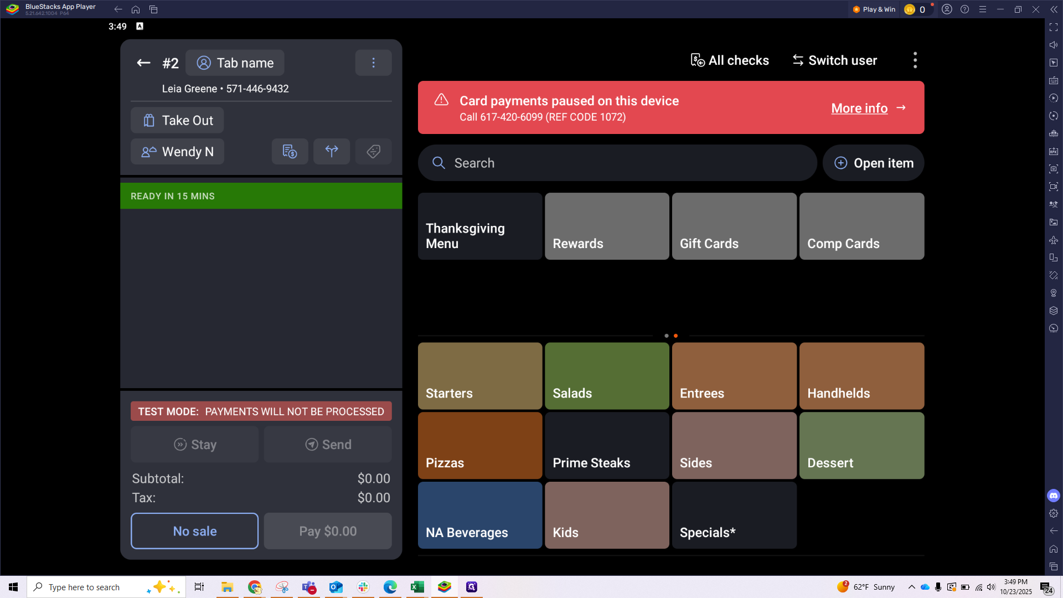Open Excel from the Windows taskbar
This screenshot has height=598, width=1063.
[x=417, y=587]
